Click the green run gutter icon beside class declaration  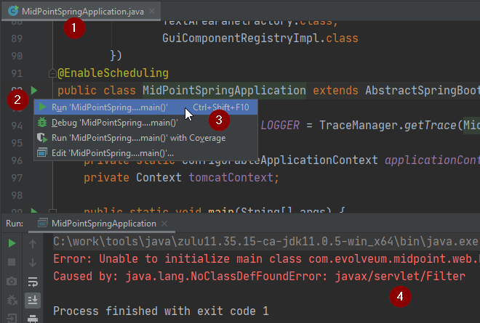34,91
